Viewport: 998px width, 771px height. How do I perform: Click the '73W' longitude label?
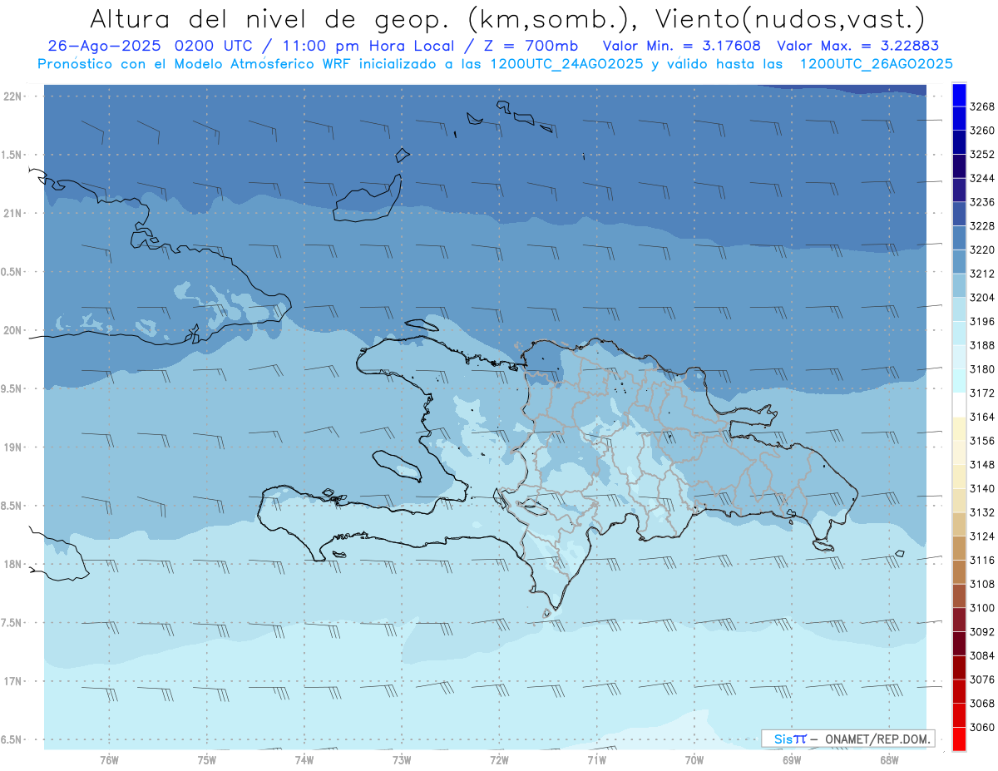coord(402,760)
